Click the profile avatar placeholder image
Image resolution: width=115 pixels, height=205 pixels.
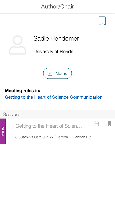17,45
